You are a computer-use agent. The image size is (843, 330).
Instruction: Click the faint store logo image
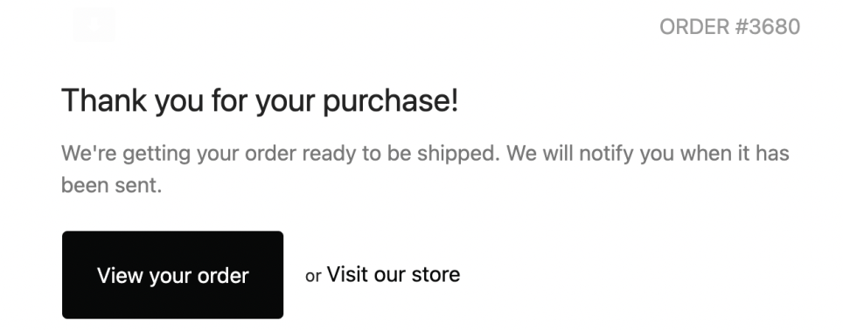[x=94, y=24]
